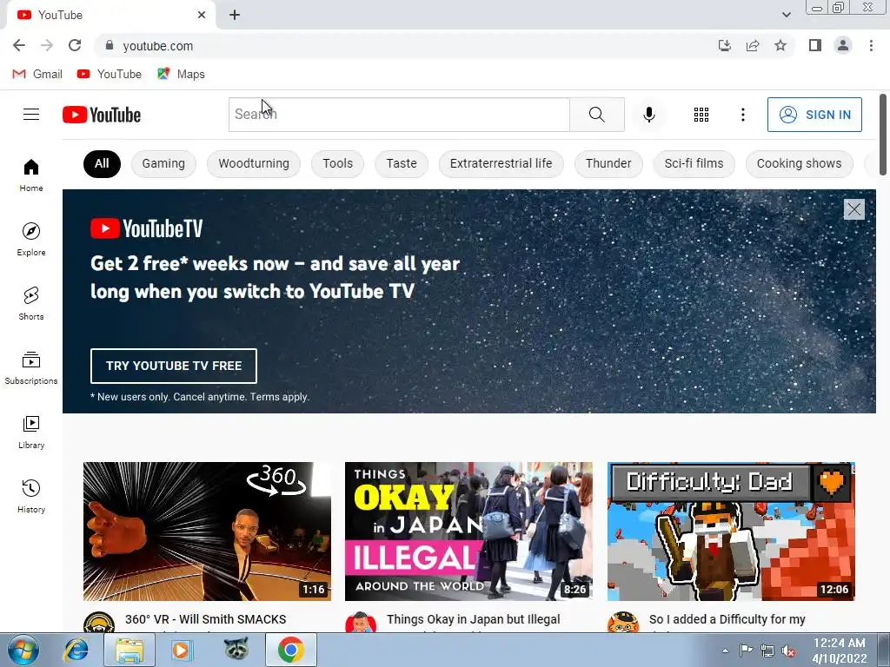Click TRY YOUTUBE TV FREE button
890x667 pixels.
pyautogui.click(x=174, y=366)
